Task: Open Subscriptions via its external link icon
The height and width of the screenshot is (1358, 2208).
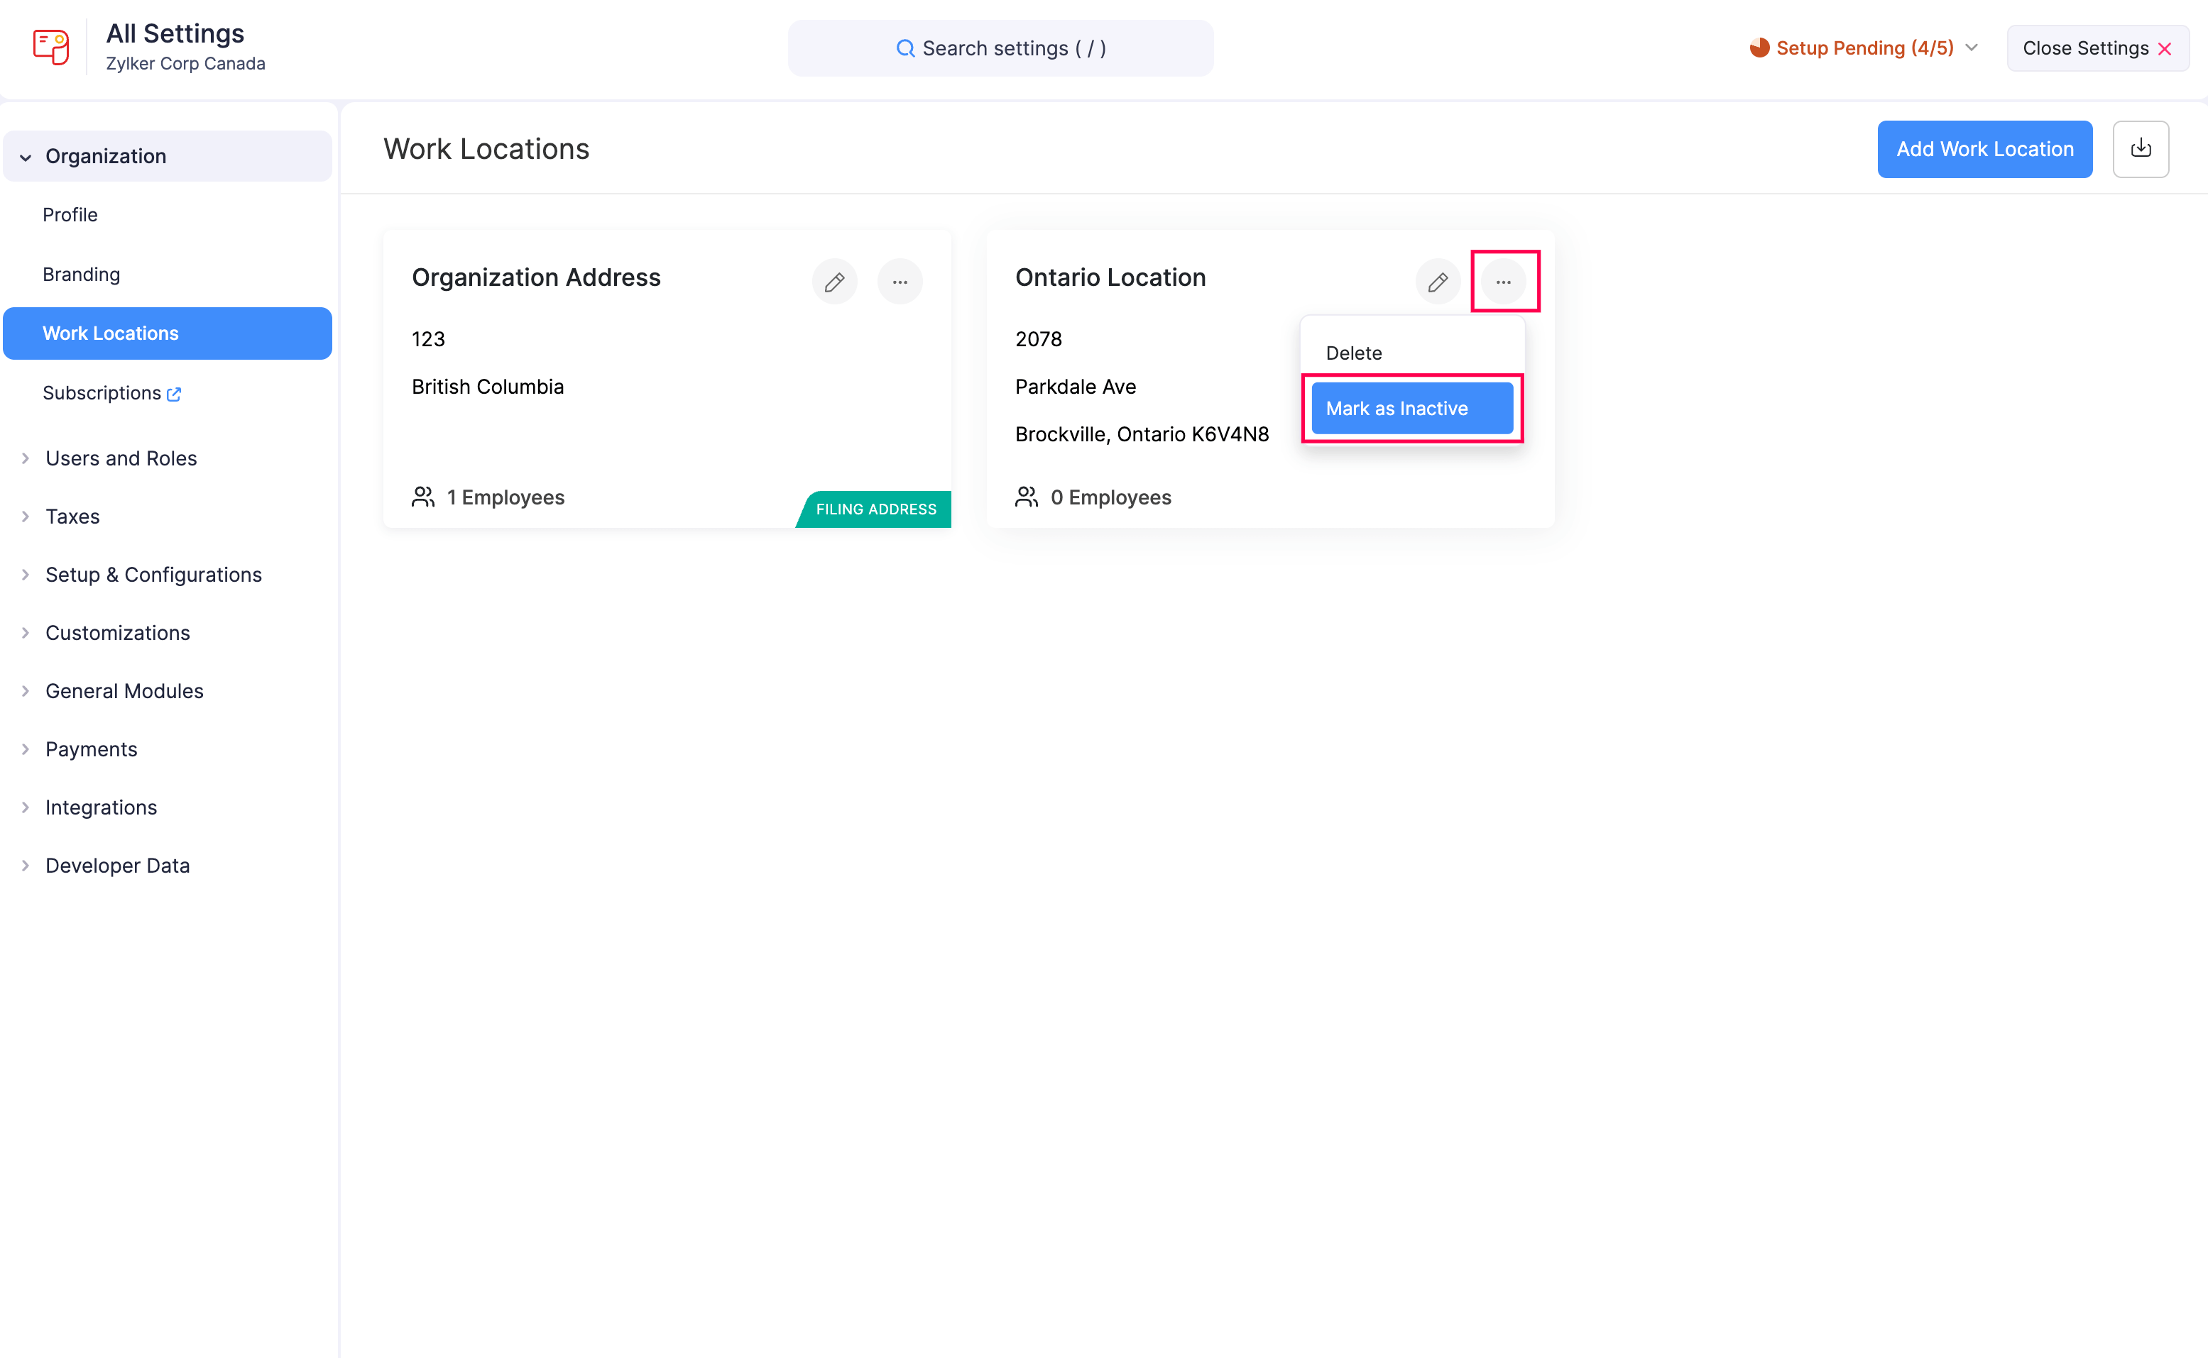Action: click(x=175, y=392)
